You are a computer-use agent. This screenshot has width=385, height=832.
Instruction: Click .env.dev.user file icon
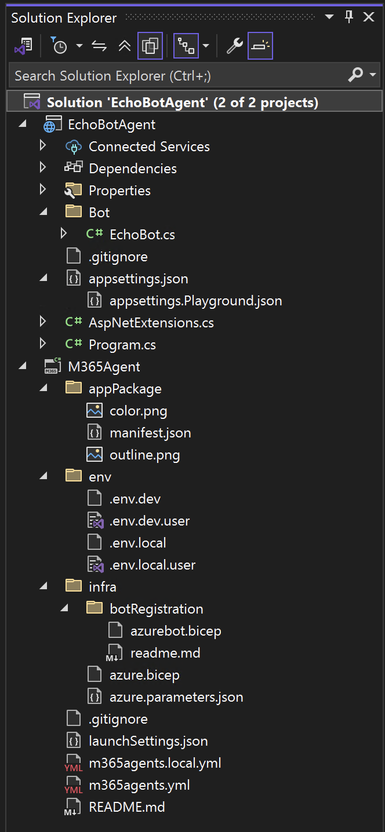95,520
